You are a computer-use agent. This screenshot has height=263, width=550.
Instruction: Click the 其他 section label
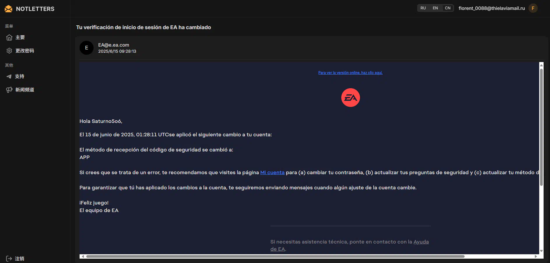(9, 65)
